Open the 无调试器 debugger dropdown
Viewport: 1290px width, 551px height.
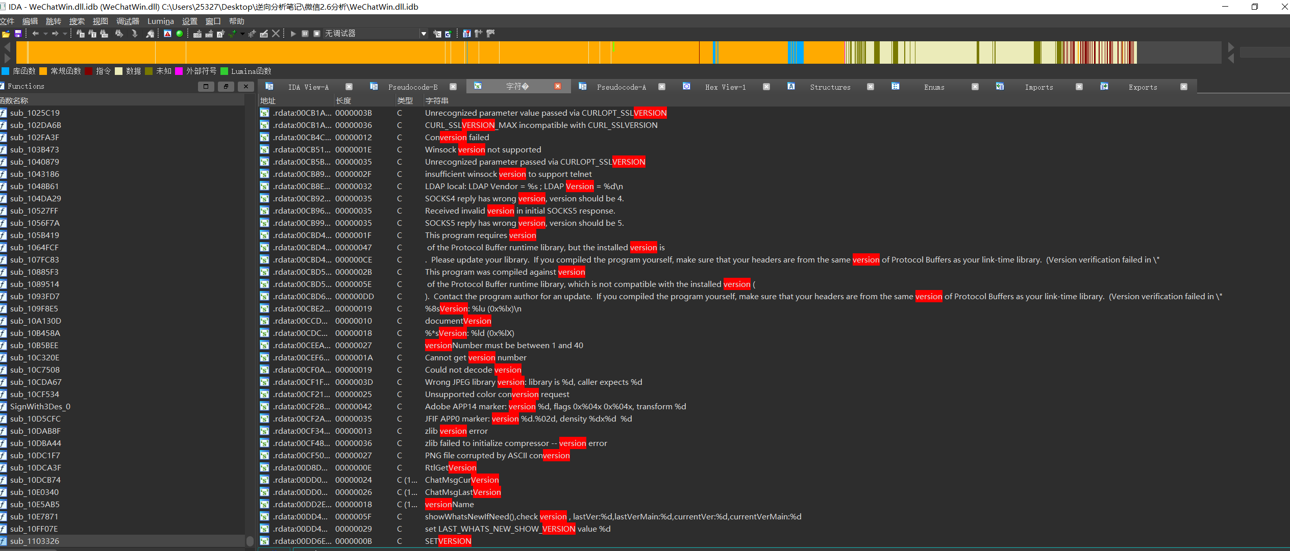tap(424, 34)
